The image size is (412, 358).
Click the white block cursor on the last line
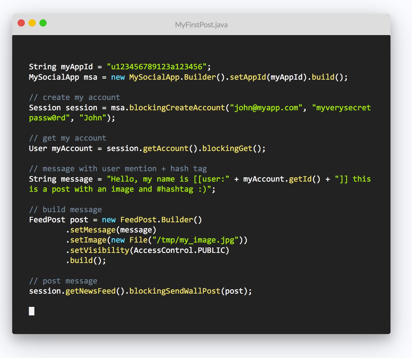pyautogui.click(x=32, y=311)
